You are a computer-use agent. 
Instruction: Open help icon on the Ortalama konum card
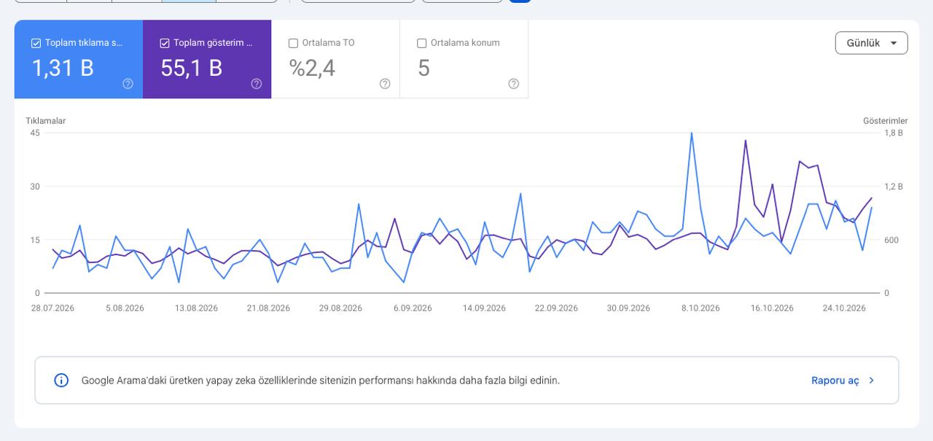pos(513,84)
